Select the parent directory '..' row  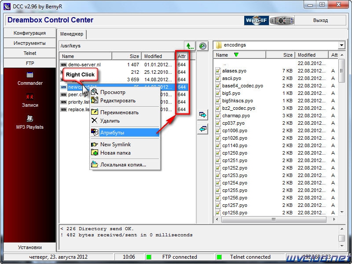tap(276, 63)
